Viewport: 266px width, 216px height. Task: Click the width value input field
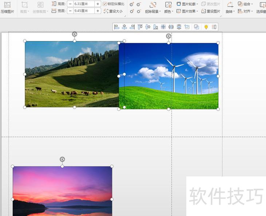(83, 11)
